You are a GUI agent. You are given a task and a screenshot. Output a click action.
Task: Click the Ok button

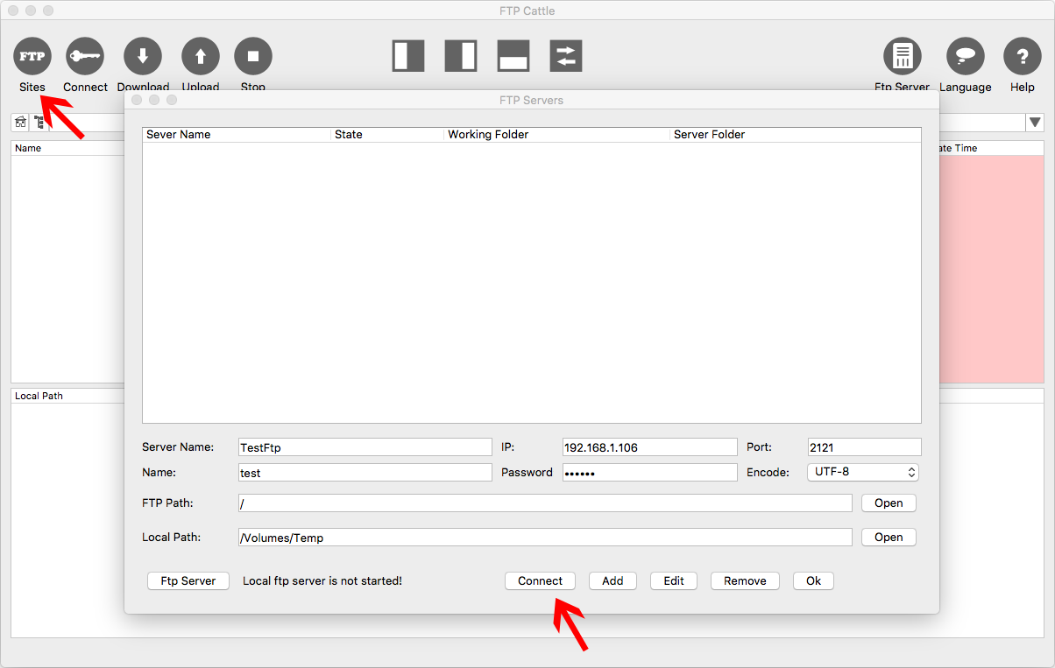(x=813, y=580)
